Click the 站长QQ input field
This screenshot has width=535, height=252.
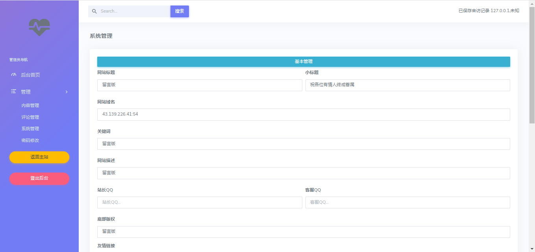click(x=200, y=202)
